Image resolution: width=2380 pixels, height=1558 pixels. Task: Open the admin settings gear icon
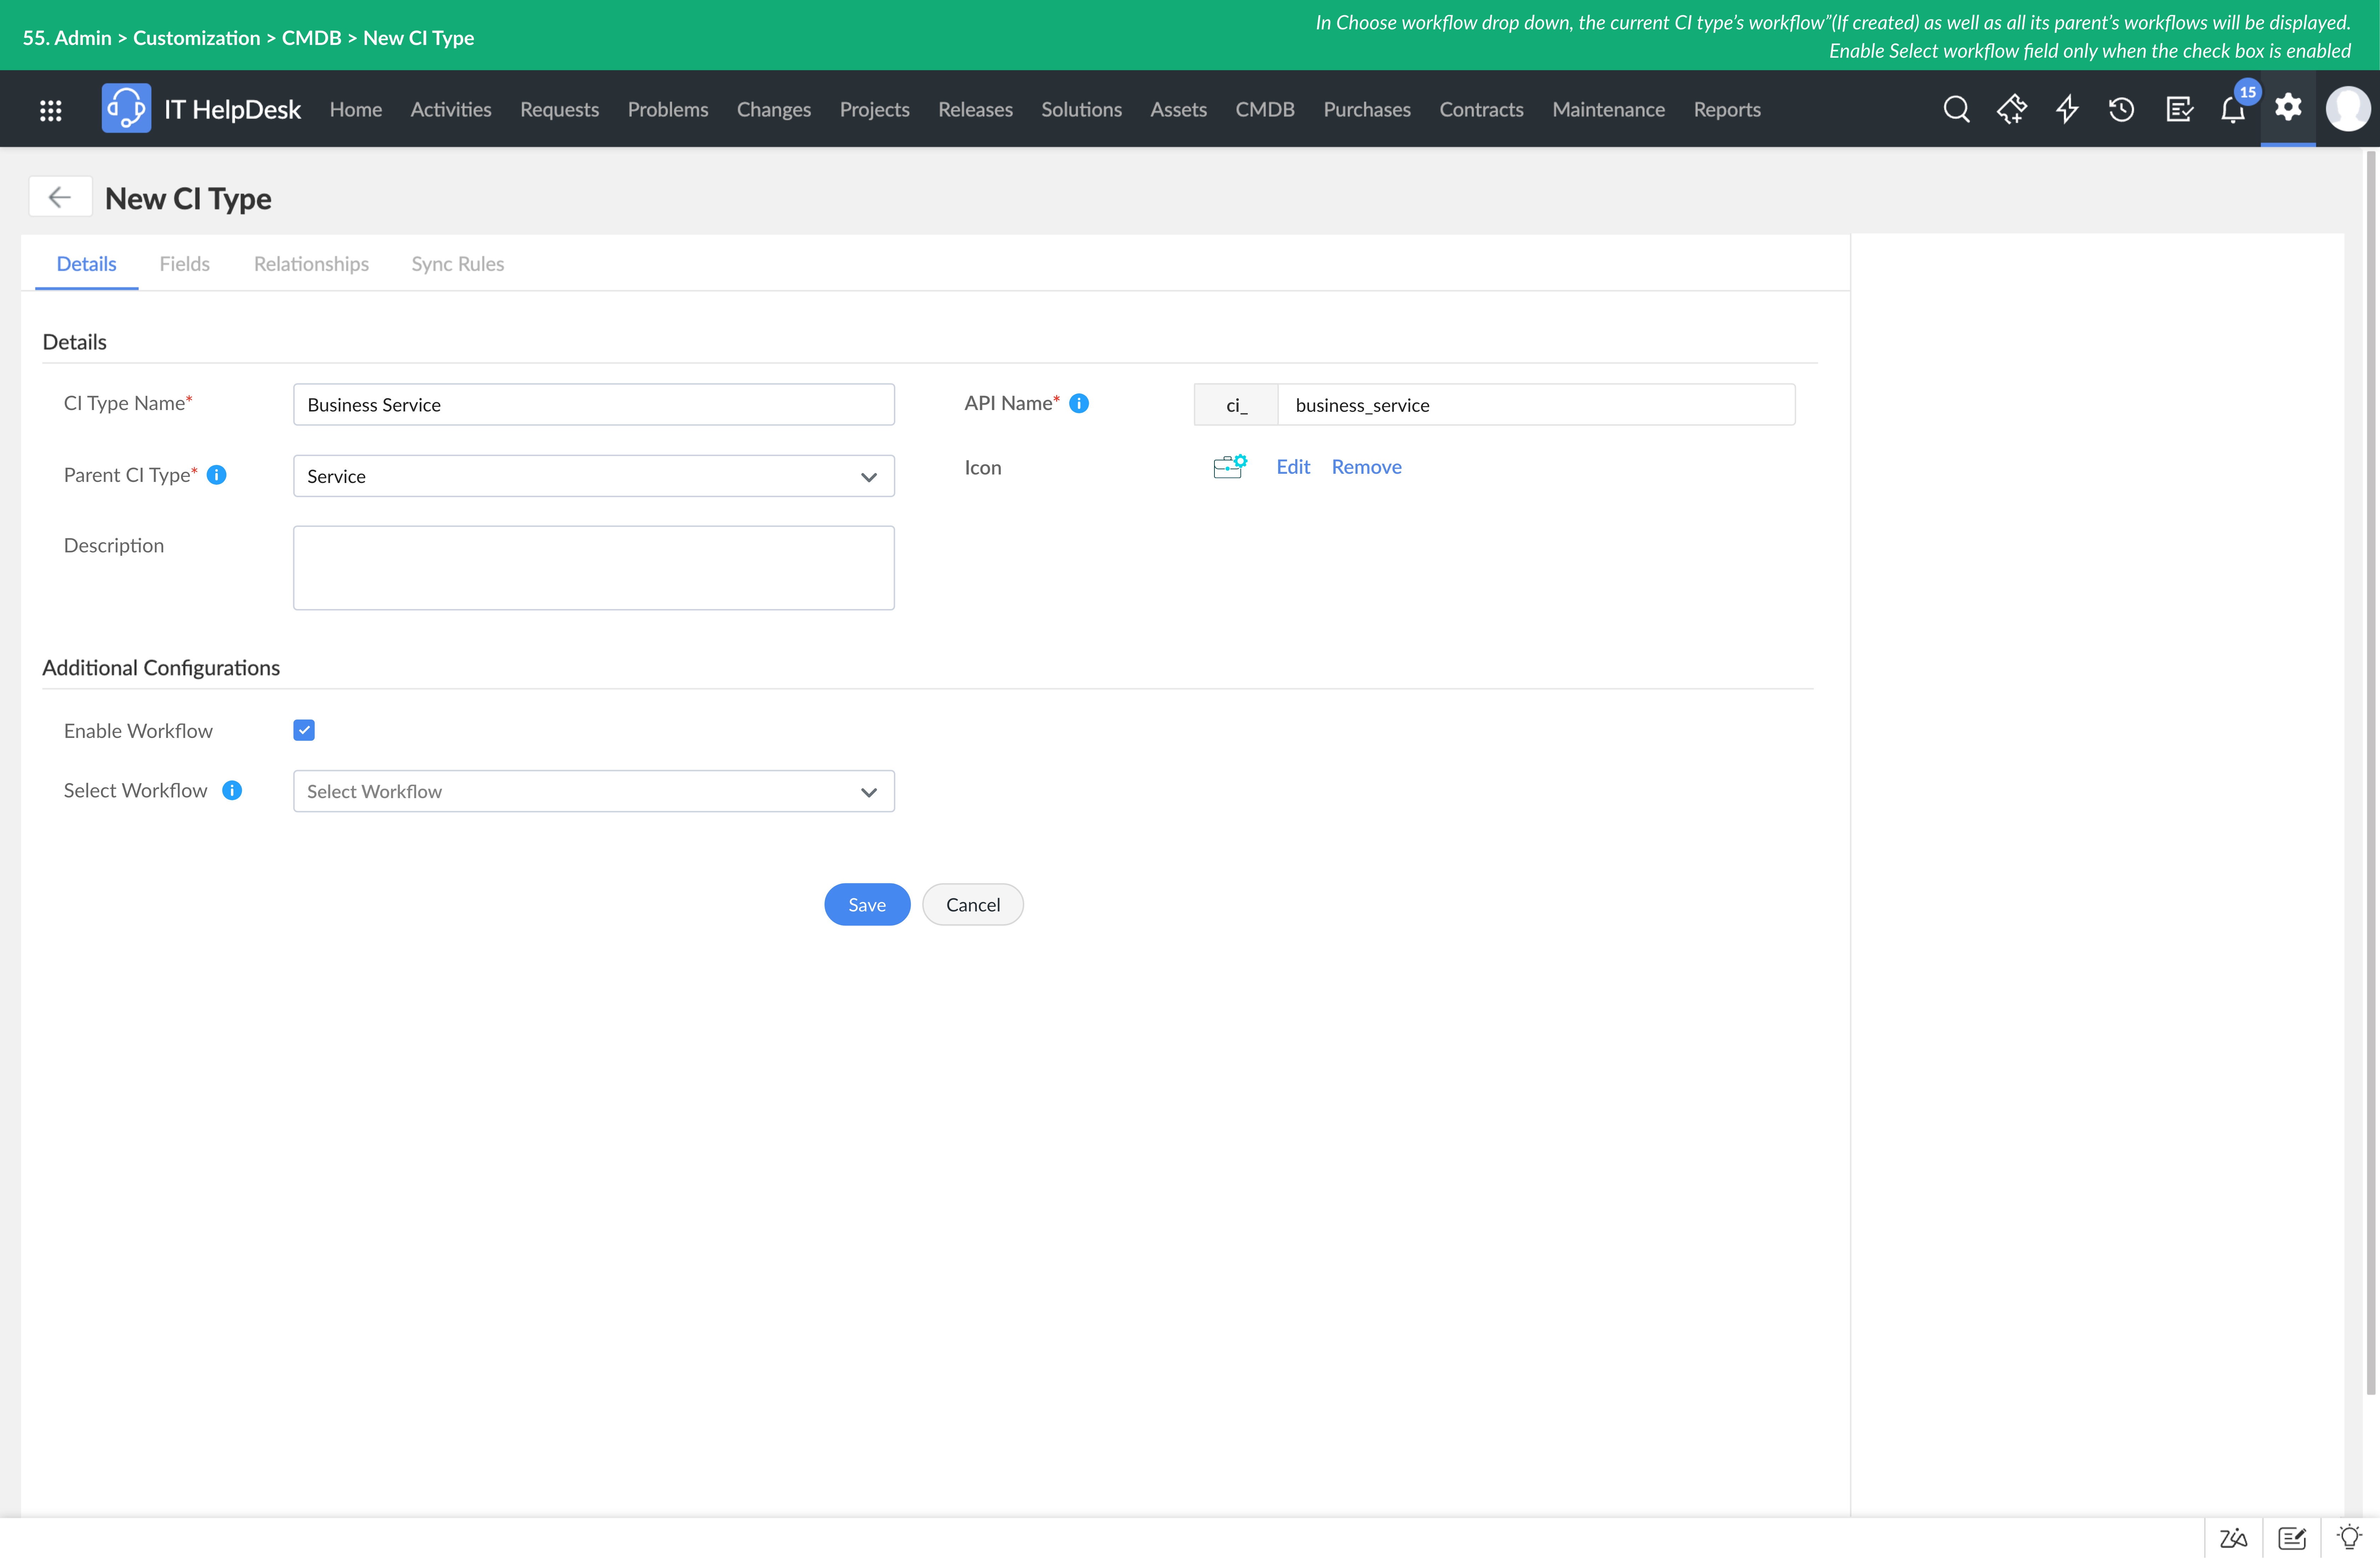[x=2288, y=107]
